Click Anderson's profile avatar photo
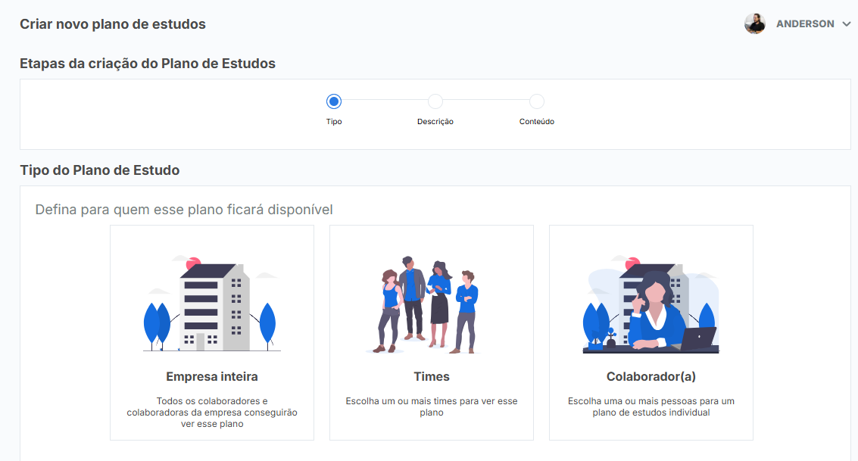Screen dimensions: 858x461 click(754, 24)
